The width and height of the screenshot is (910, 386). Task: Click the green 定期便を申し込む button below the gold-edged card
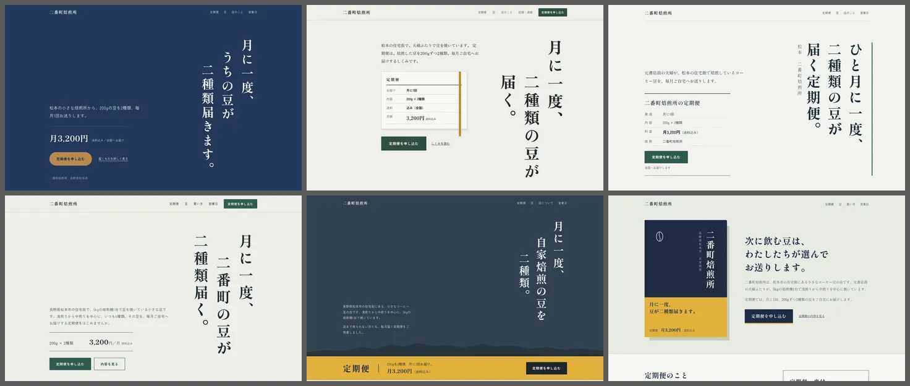404,144
